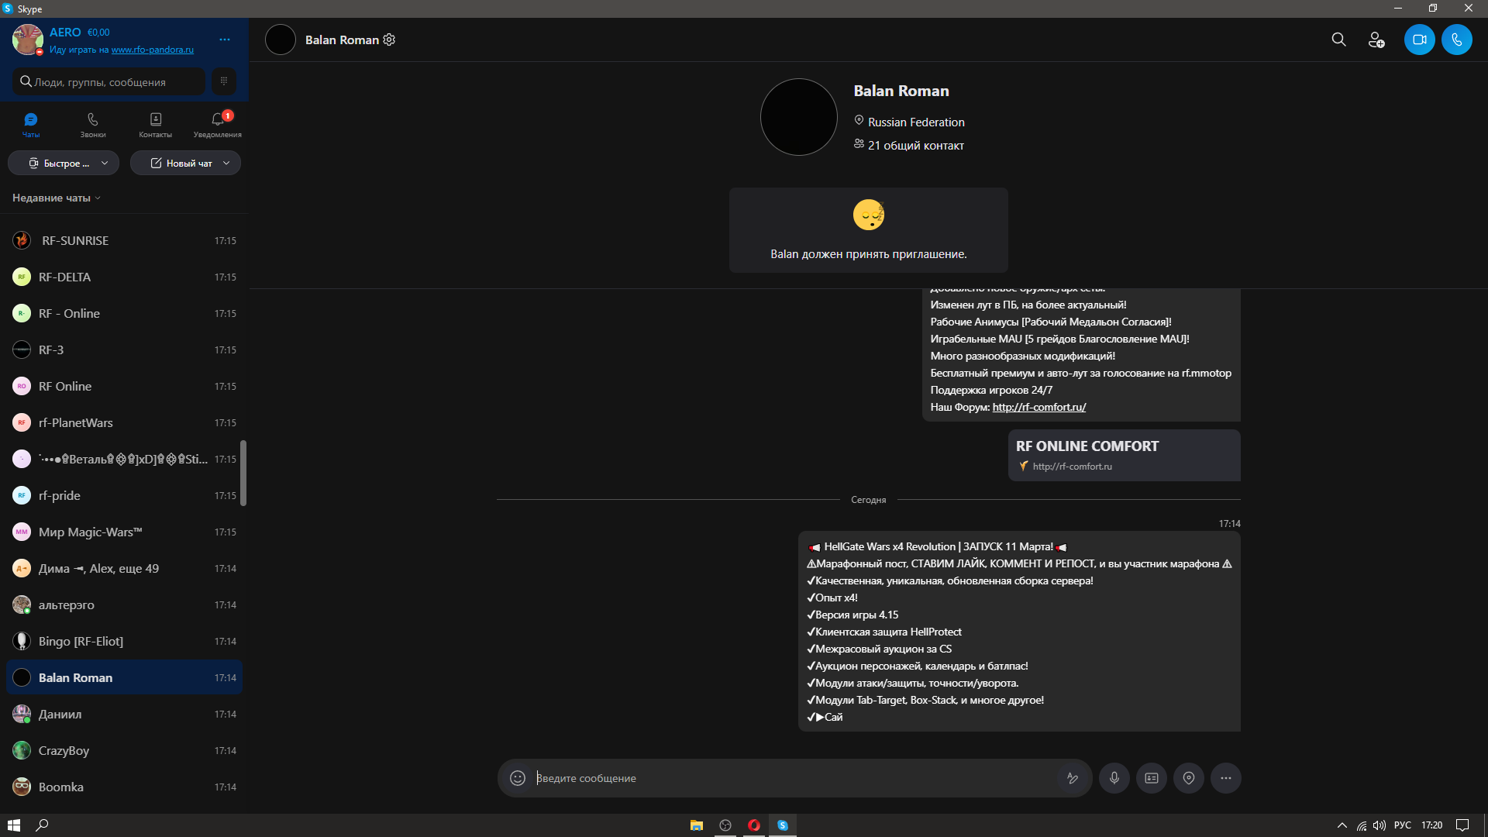Record a voice message with microphone icon
1488x837 pixels.
coord(1114,778)
